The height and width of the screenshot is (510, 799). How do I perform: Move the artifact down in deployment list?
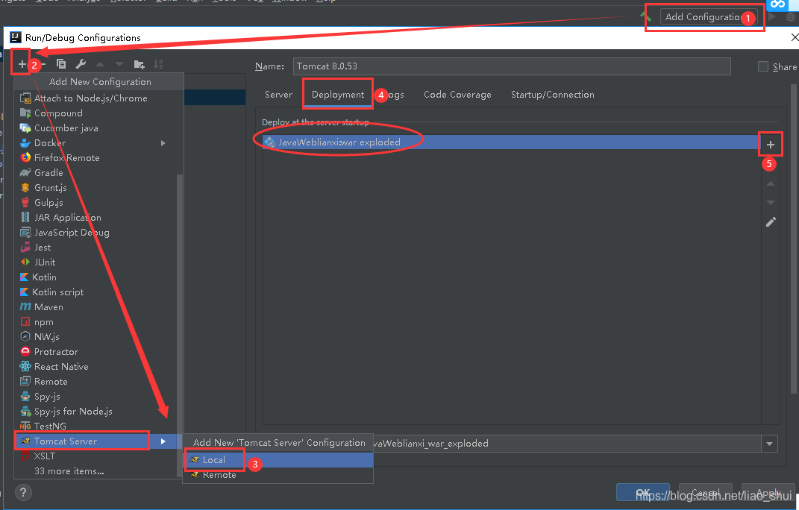pos(771,203)
